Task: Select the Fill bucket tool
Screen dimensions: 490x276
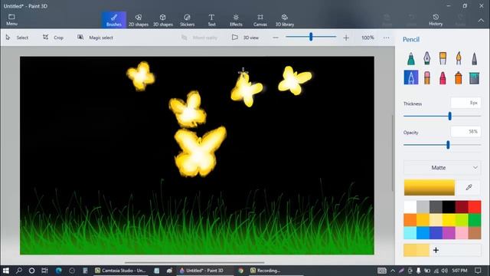Action: click(475, 77)
